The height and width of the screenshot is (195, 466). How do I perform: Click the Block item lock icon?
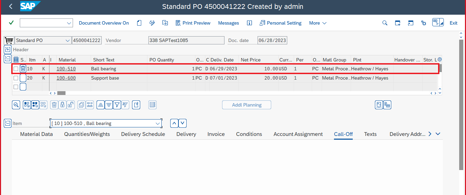tap(62, 105)
